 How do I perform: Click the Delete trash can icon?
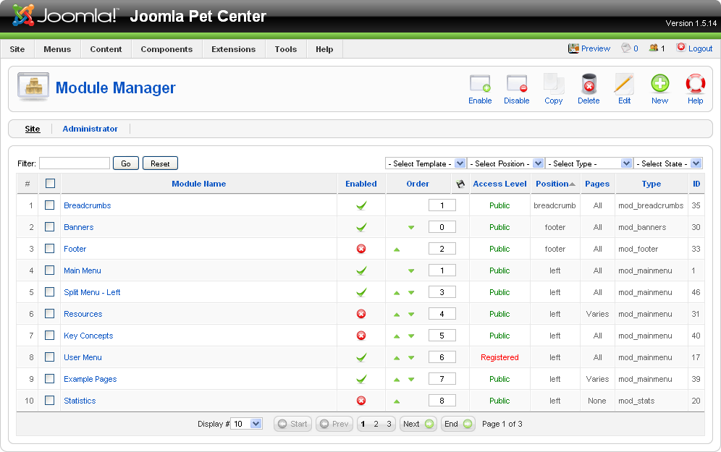pyautogui.click(x=589, y=84)
